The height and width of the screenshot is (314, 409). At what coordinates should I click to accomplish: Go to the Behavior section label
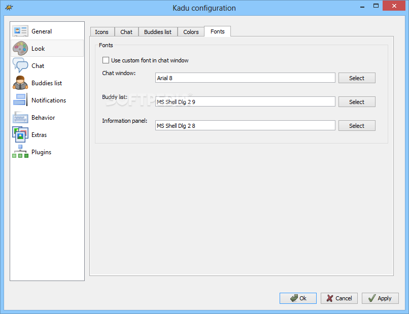point(43,117)
